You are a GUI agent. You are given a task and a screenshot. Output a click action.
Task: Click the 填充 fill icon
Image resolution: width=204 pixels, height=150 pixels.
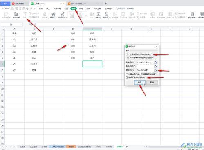click(99, 15)
